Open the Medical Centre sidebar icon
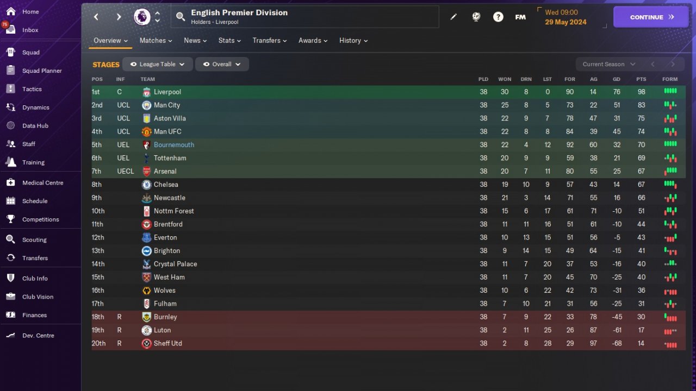Image resolution: width=696 pixels, height=391 pixels. [x=10, y=183]
